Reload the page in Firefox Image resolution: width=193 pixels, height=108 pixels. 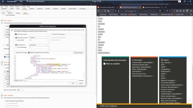(x=105, y=11)
